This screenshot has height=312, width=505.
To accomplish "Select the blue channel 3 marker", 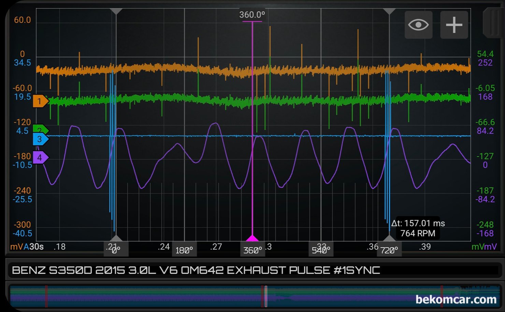I will click(x=41, y=139).
